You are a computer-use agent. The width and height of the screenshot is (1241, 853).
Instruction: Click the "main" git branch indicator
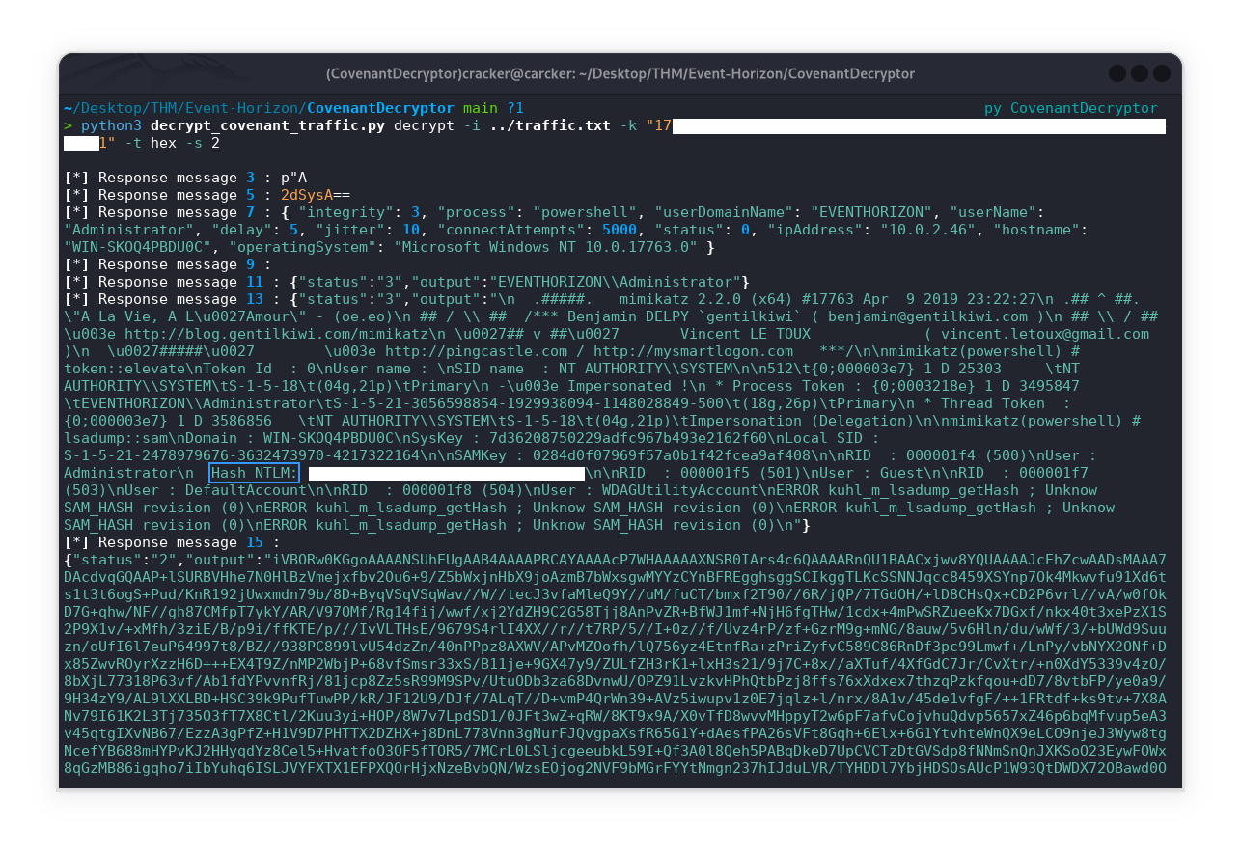pyautogui.click(x=482, y=108)
